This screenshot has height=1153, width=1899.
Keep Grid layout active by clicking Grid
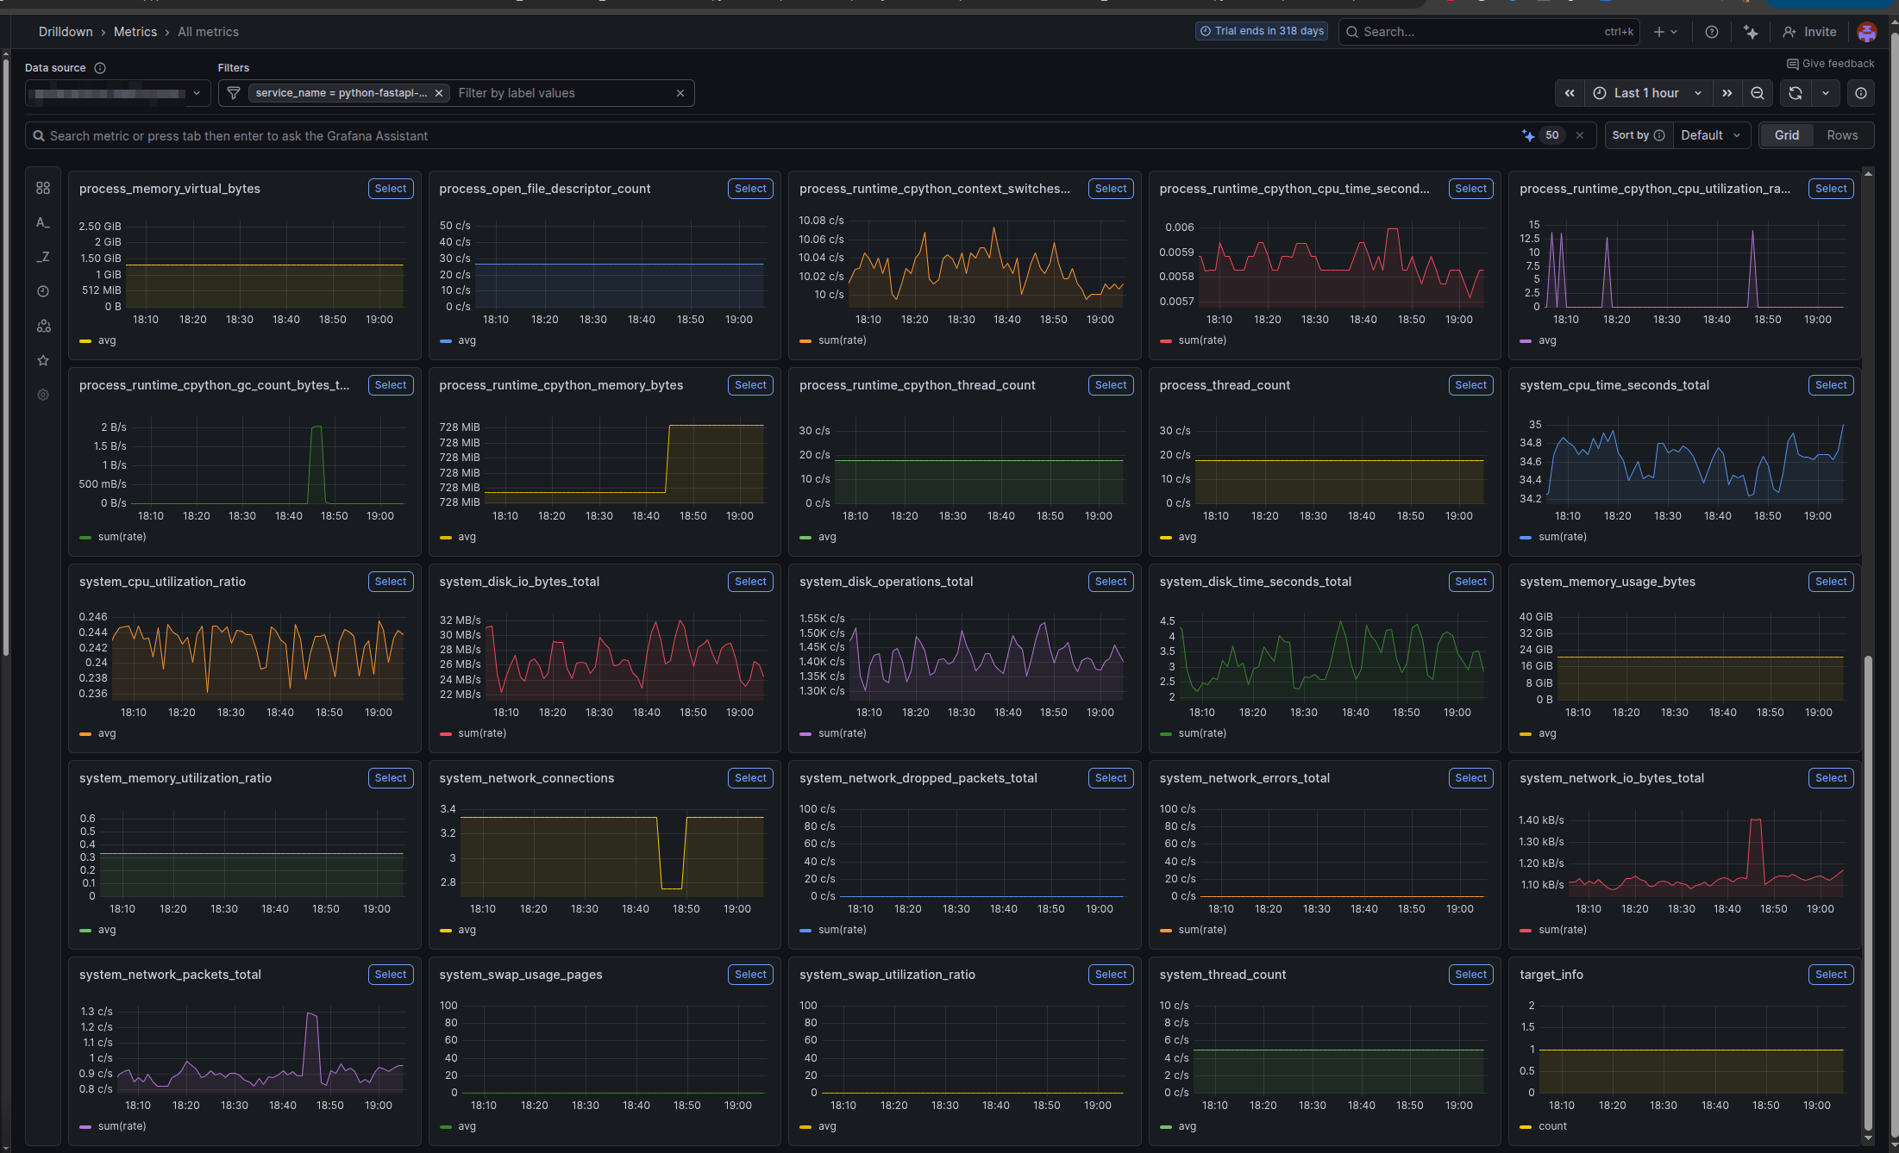[1787, 135]
